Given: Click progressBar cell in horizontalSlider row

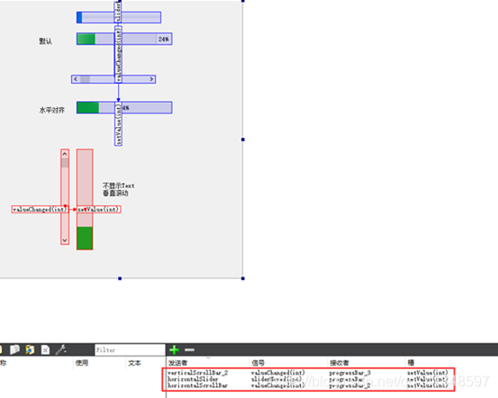Looking at the screenshot, I should click(347, 379).
